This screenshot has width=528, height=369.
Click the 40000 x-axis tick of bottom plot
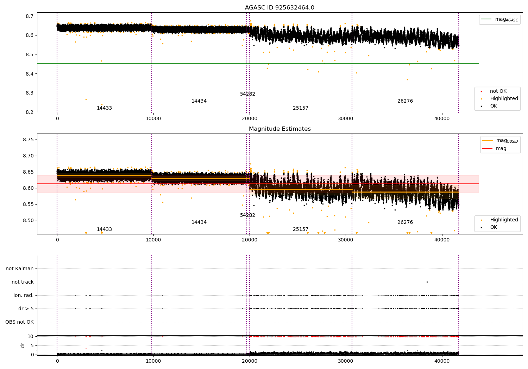point(442,361)
